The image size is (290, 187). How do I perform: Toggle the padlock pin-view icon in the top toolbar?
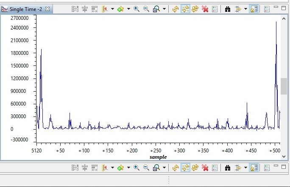pos(254,9)
